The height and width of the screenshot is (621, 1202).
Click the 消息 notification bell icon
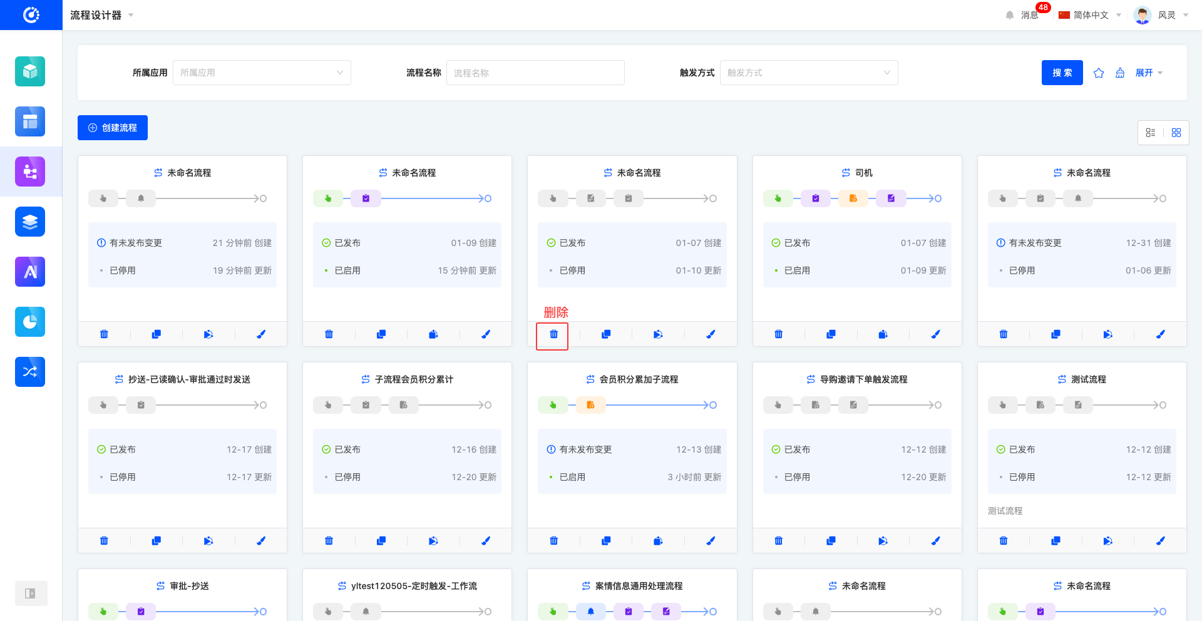pos(1010,15)
